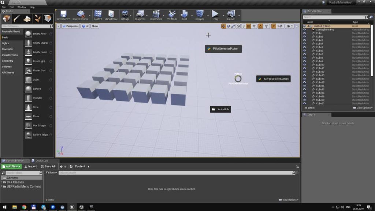Click Save All in Content Browser
Screen dimensions: 375x211
(x=48, y=167)
